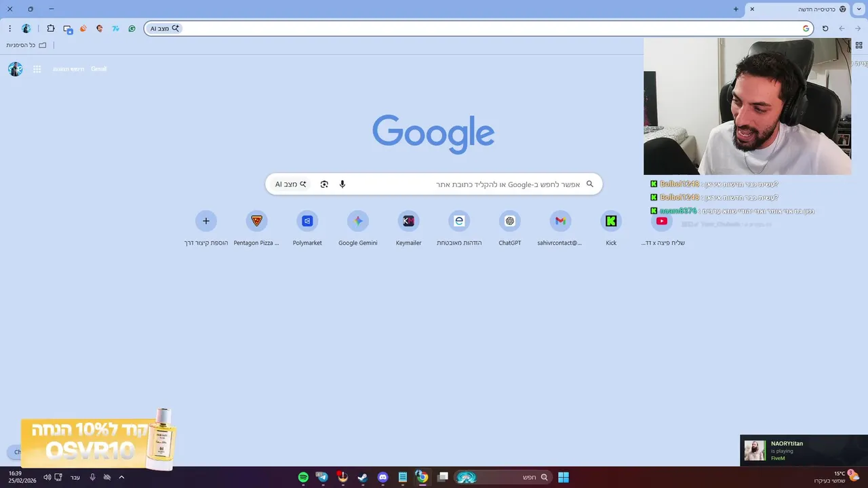Image resolution: width=868 pixels, height=488 pixels.
Task: Open the Extensions puzzle icon
Action: pyautogui.click(x=51, y=28)
